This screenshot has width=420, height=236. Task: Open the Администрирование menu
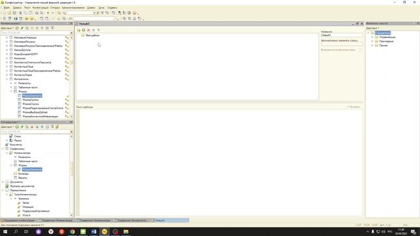(73, 8)
